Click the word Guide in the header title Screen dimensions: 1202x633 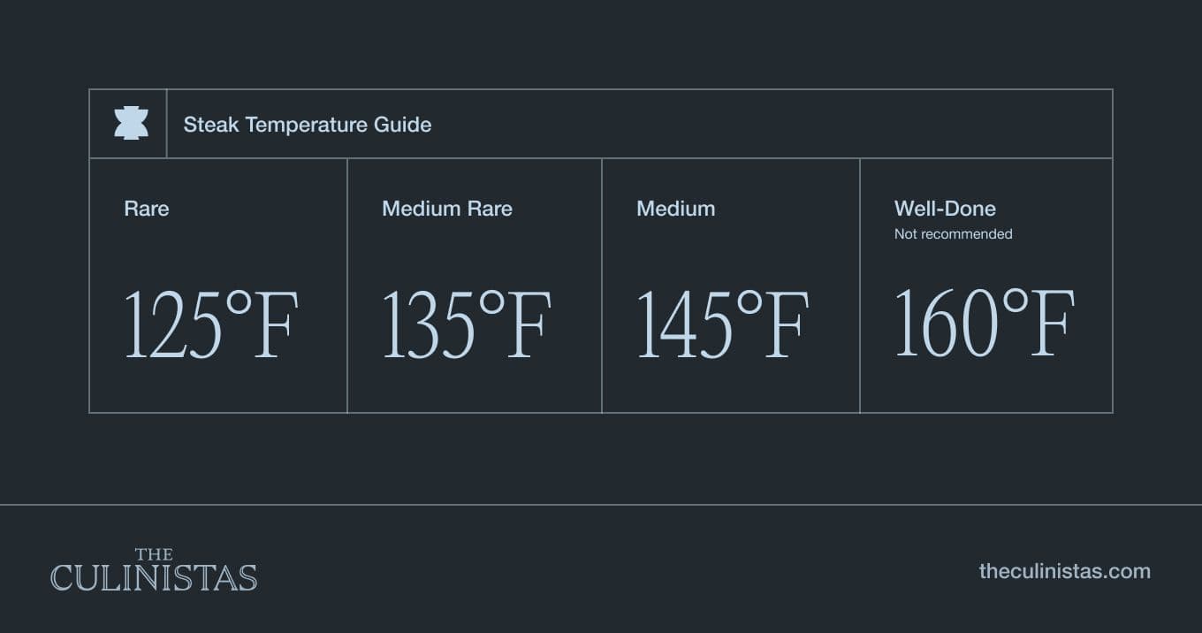pyautogui.click(x=402, y=125)
